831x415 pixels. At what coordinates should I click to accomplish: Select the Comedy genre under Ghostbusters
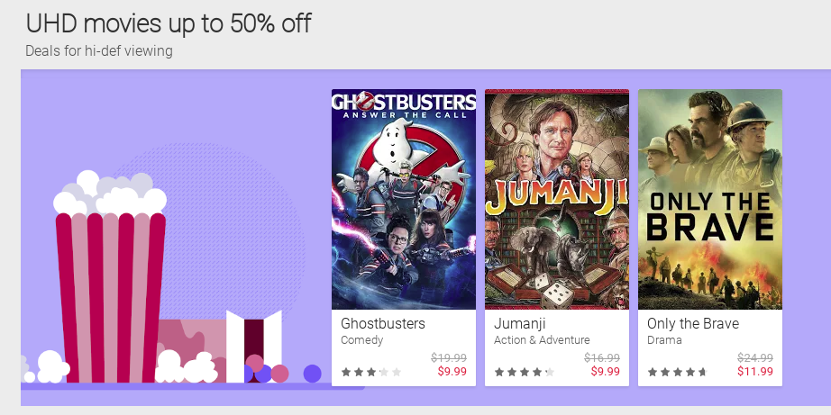click(x=362, y=340)
